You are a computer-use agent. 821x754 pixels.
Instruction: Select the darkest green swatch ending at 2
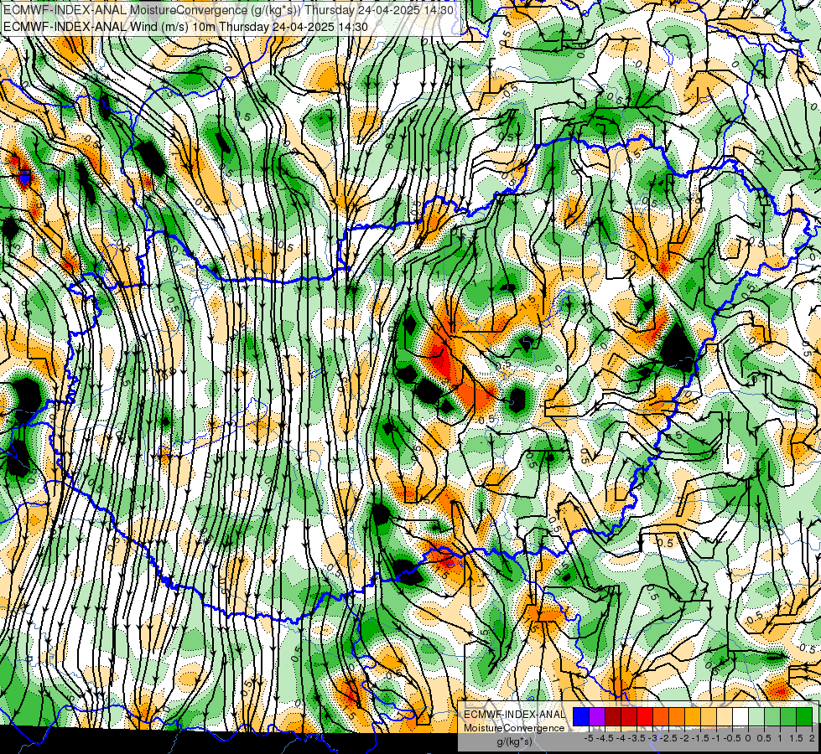click(804, 716)
